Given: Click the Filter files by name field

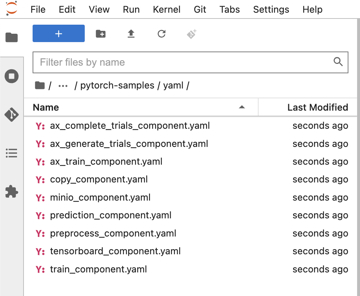Looking at the screenshot, I should point(185,62).
